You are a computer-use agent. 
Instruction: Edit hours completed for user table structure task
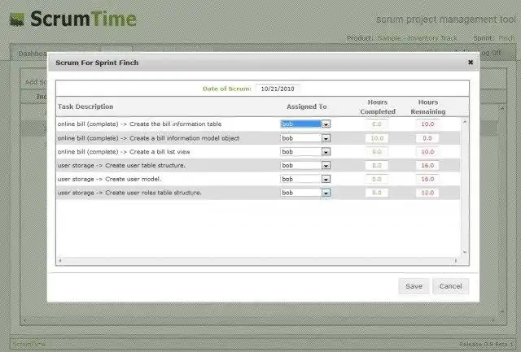(x=377, y=166)
